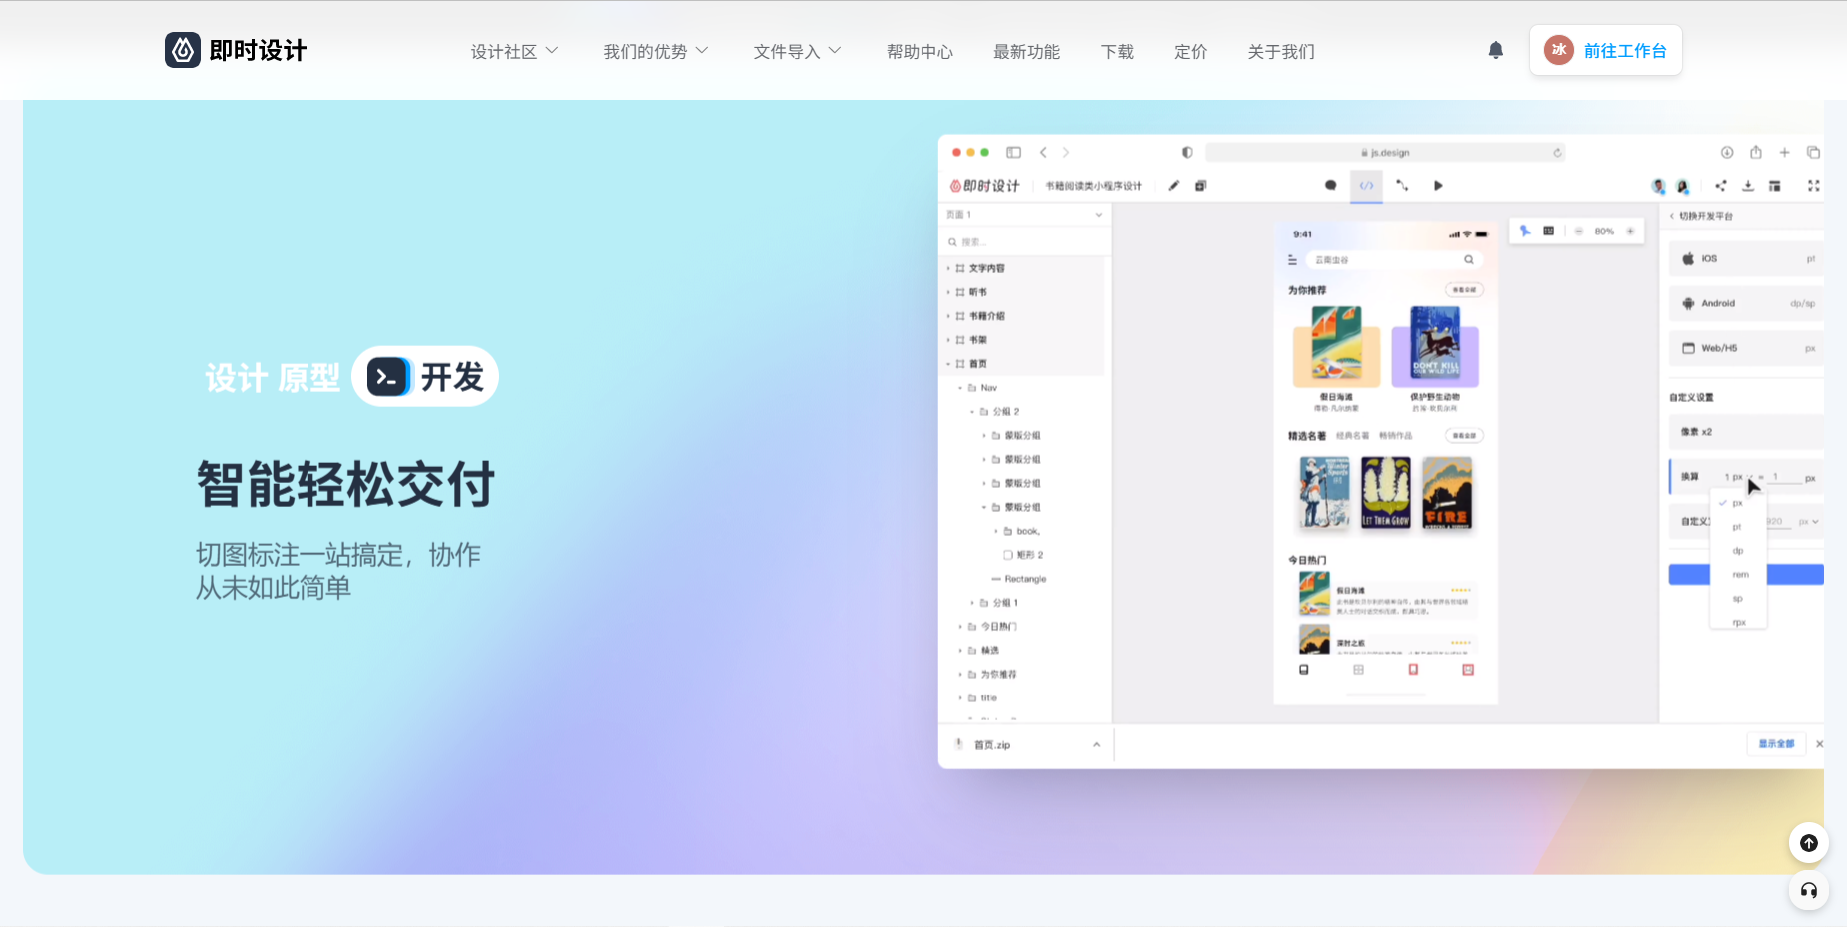Image resolution: width=1847 pixels, height=927 pixels.
Task: Collapse the Nav group layer
Action: pos(960,388)
